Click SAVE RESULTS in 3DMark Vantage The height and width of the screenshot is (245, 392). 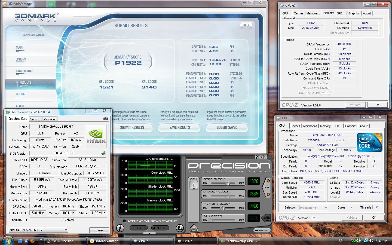[180, 127]
